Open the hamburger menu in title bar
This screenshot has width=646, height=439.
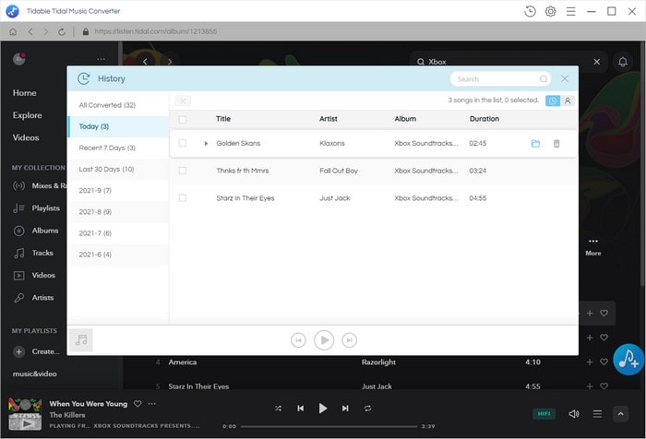coord(570,12)
